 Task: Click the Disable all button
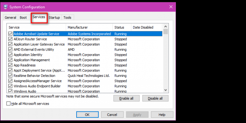coord(155,98)
